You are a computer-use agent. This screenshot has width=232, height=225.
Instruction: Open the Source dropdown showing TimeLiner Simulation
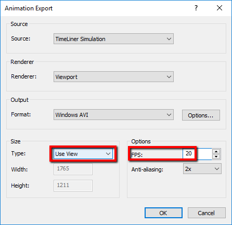pos(113,39)
